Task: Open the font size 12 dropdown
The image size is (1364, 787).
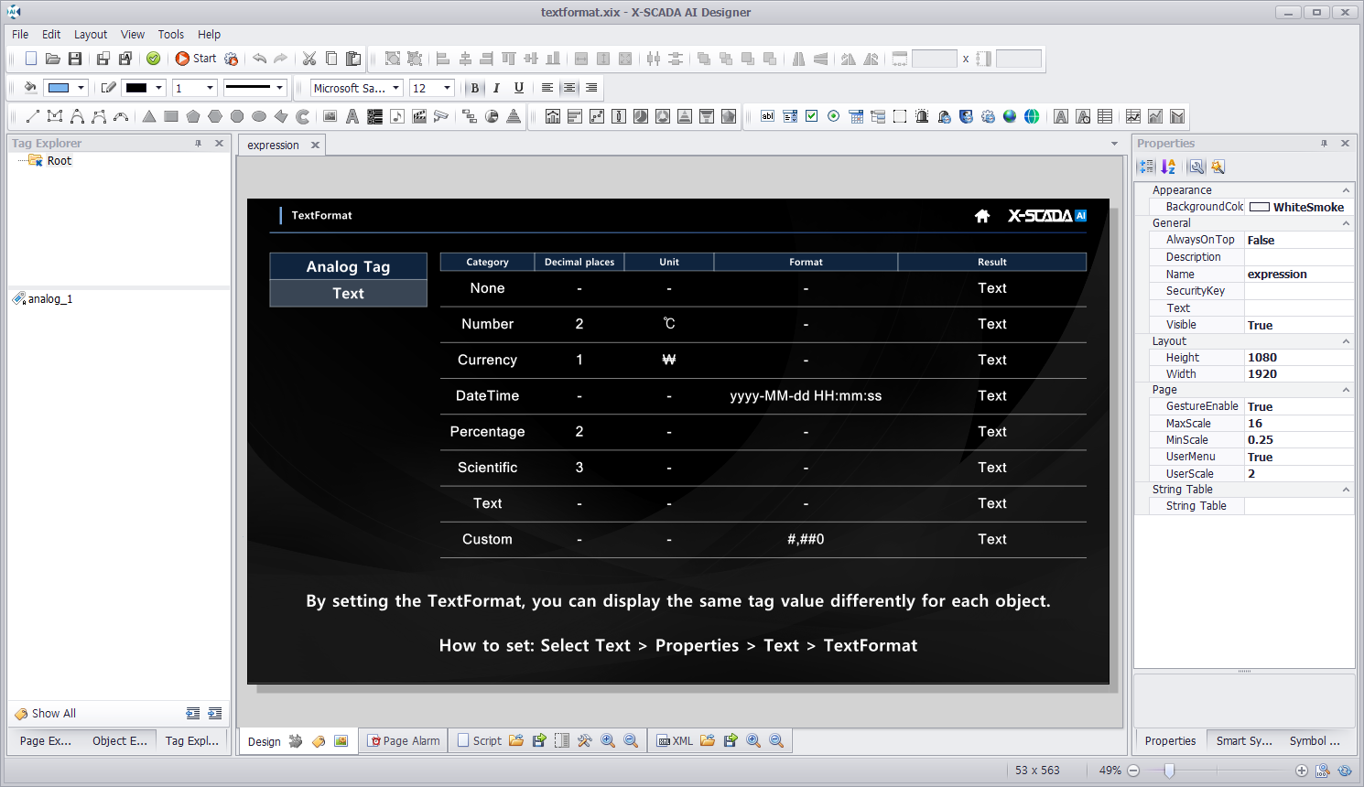Action: click(447, 88)
